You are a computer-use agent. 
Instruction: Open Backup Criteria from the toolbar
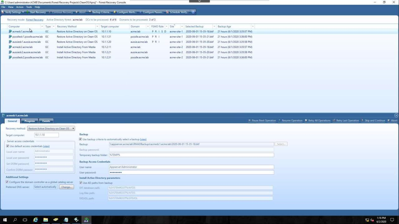pos(100,12)
